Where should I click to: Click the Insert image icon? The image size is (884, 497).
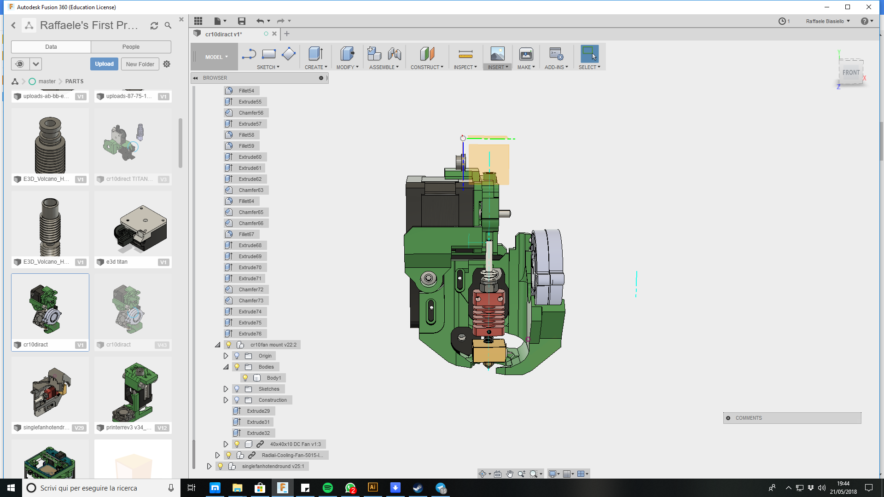[x=497, y=54]
